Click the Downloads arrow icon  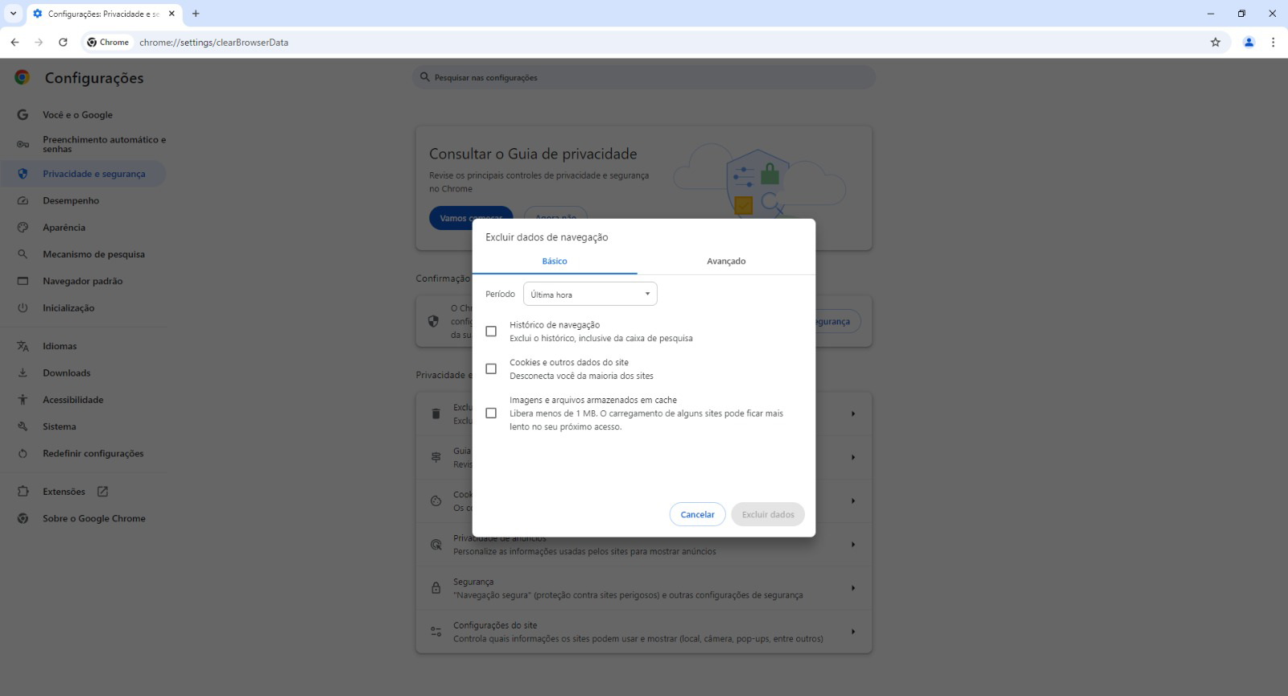coord(23,373)
